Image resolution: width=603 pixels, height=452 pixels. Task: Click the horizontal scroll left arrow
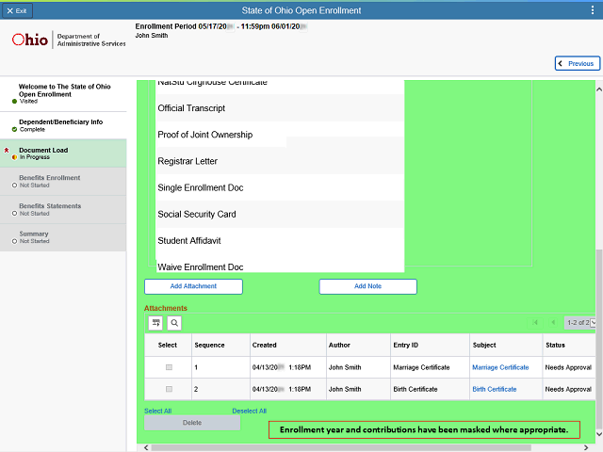[146, 448]
